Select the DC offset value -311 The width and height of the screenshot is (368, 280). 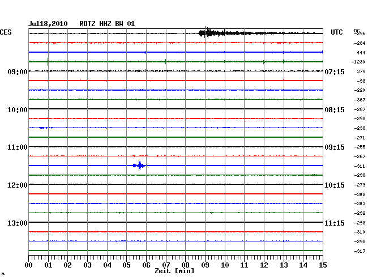coord(360,166)
